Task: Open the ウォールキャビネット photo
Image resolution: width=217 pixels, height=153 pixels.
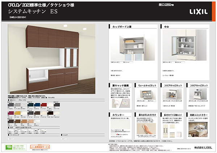Action: [x=146, y=94]
